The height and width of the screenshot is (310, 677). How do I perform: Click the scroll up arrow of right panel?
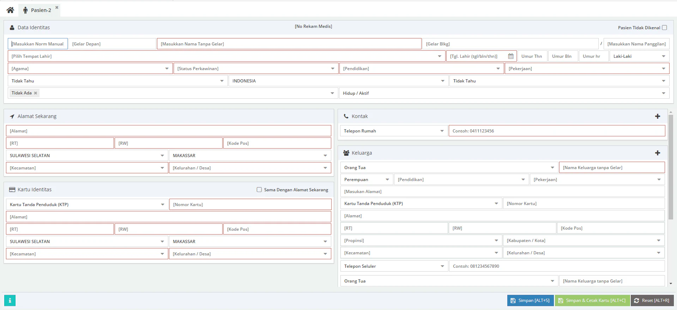coord(671,112)
